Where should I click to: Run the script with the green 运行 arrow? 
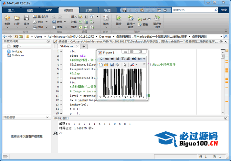119,18
